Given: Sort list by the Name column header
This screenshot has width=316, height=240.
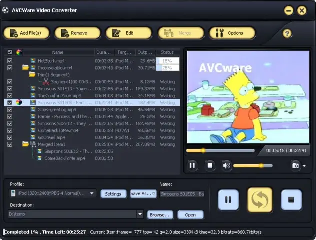Looking at the screenshot, I should 58,52.
